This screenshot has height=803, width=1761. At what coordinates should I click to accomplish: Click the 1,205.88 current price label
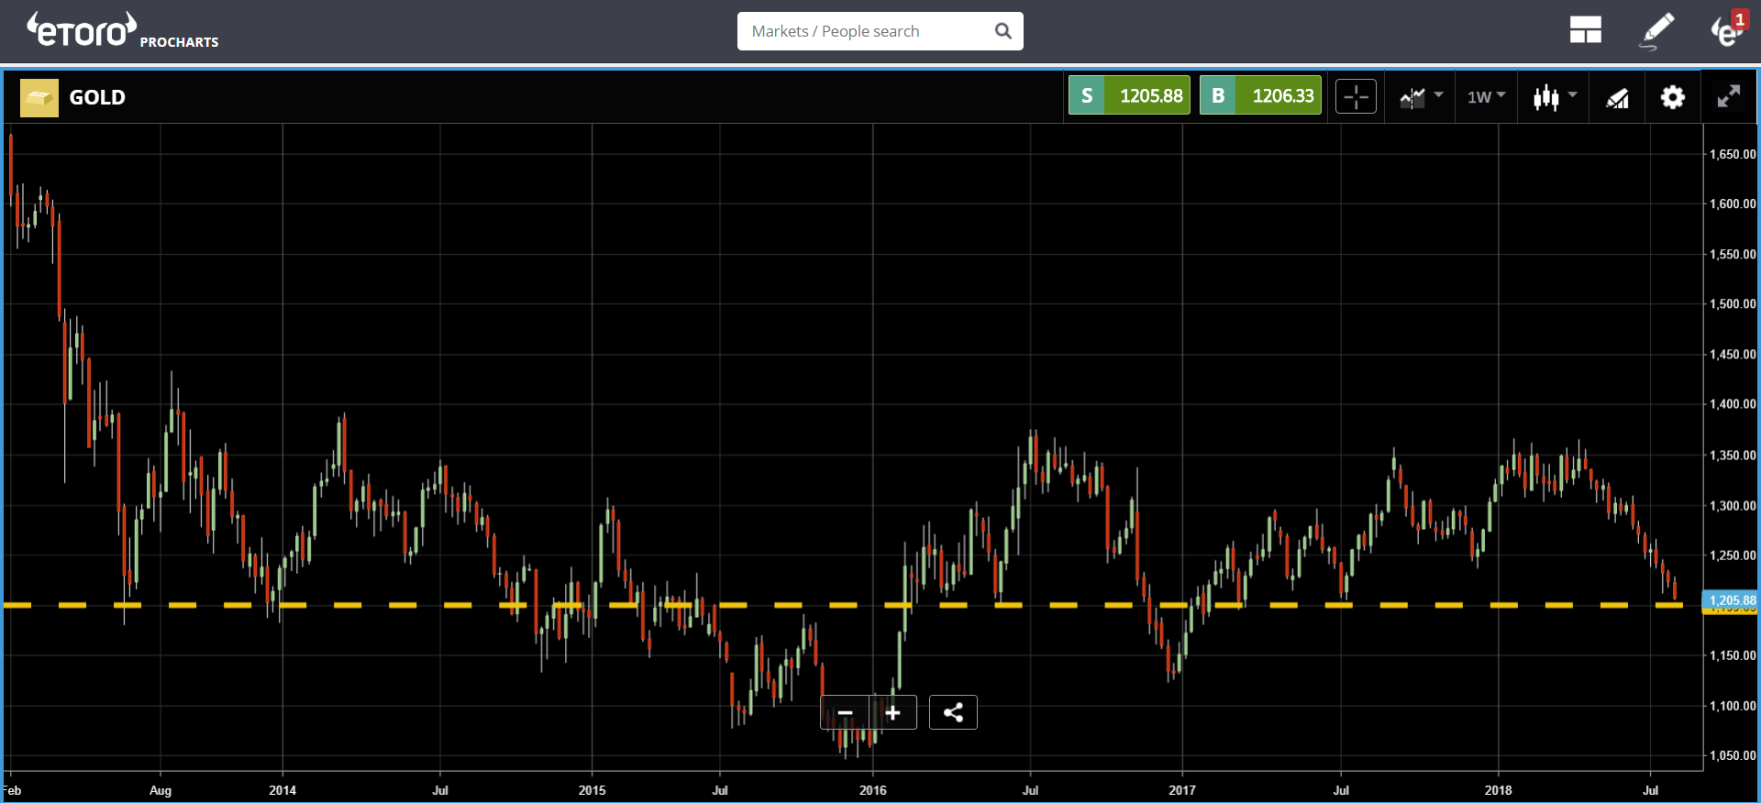point(1731,600)
